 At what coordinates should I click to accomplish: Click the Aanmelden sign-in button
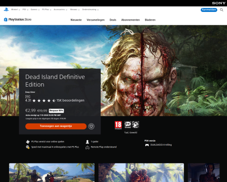[x=209, y=10]
